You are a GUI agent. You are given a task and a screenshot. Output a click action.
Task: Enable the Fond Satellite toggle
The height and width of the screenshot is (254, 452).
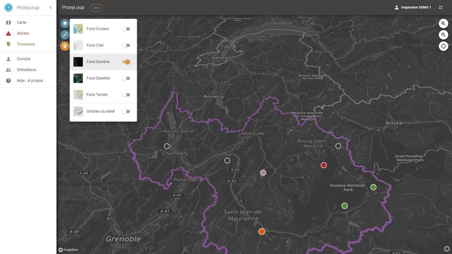126,78
